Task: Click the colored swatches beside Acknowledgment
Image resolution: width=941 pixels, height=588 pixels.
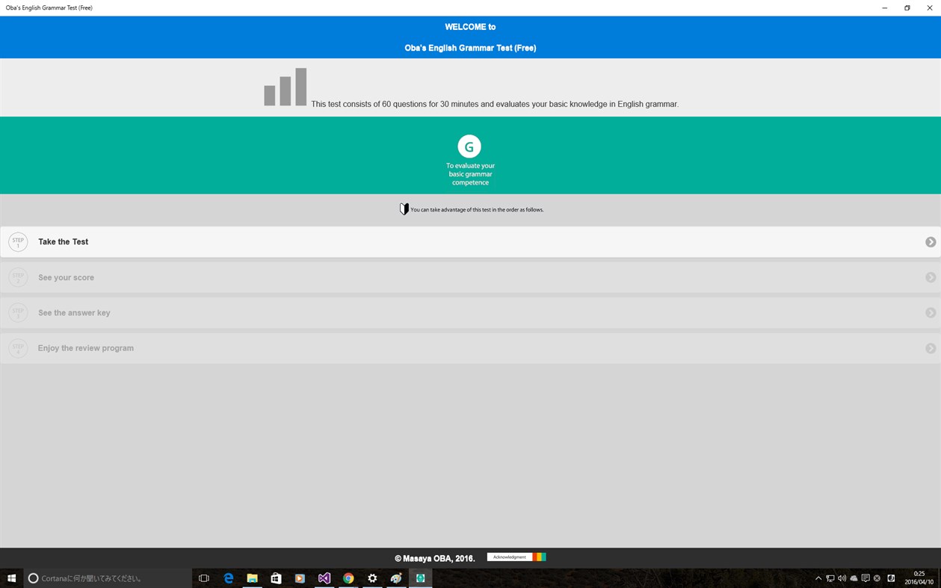Action: pyautogui.click(x=540, y=557)
